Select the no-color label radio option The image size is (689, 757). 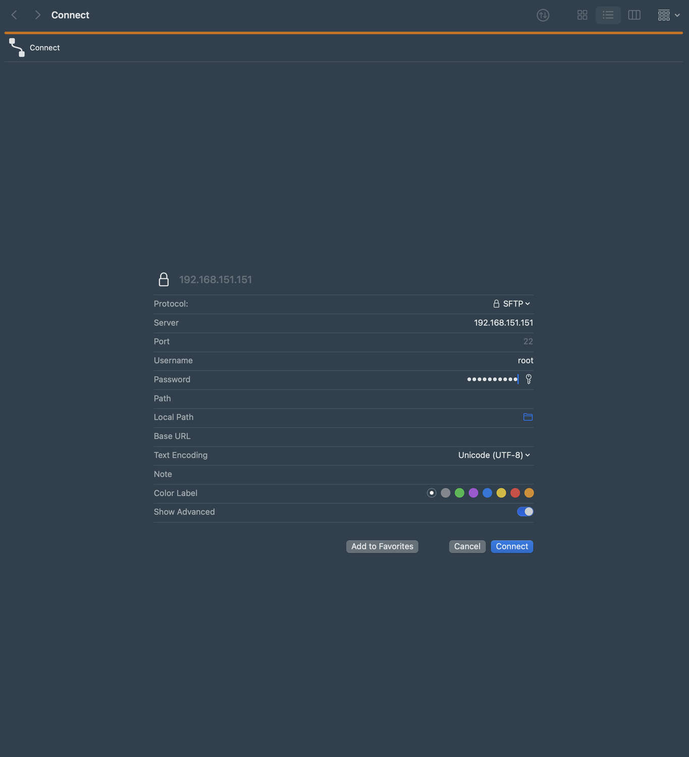431,493
